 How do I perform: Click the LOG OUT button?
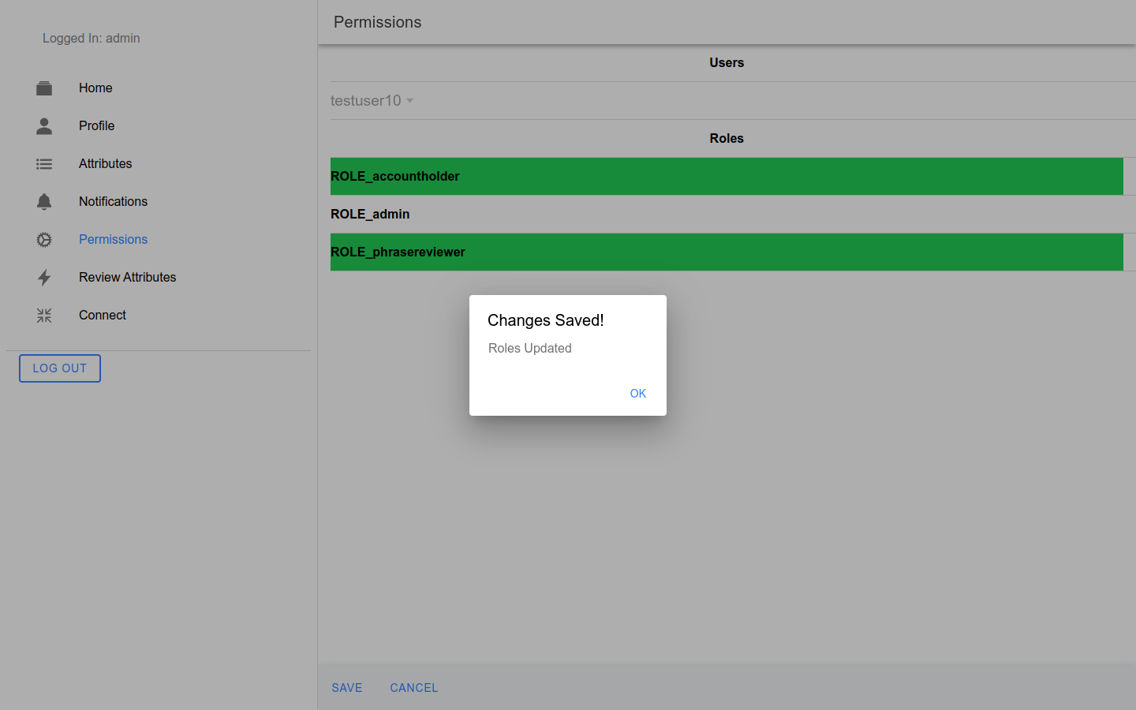pos(60,368)
